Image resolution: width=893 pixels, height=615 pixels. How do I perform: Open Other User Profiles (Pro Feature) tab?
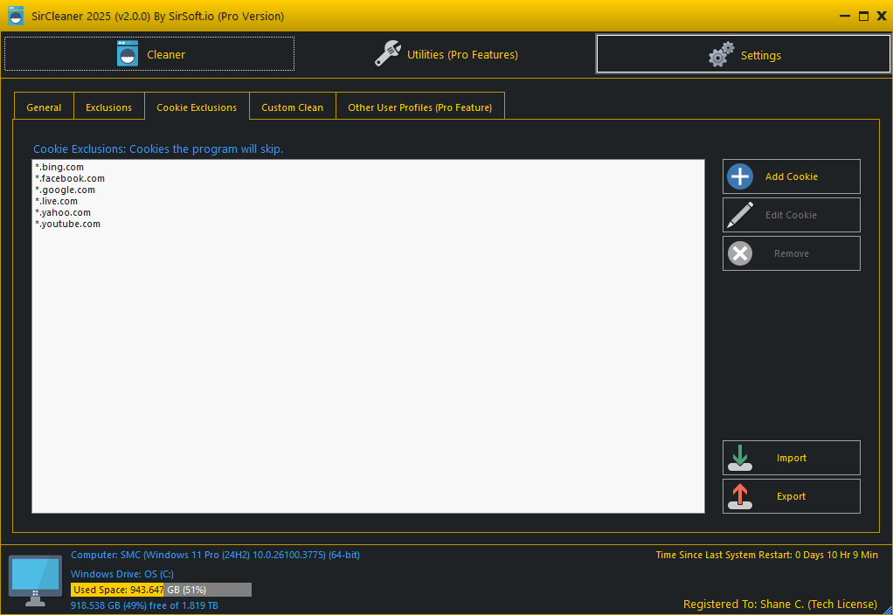(x=419, y=107)
